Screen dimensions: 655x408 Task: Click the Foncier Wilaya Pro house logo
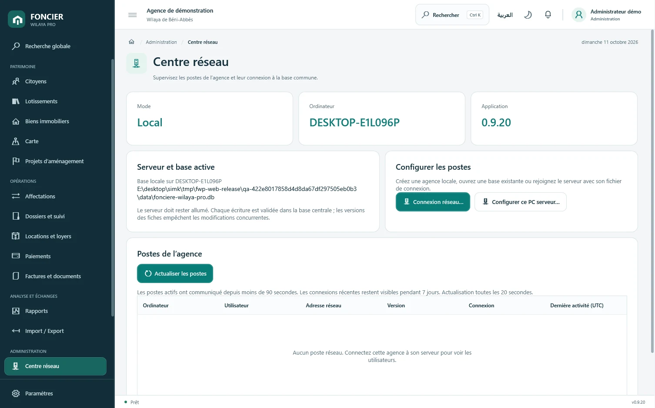point(17,20)
